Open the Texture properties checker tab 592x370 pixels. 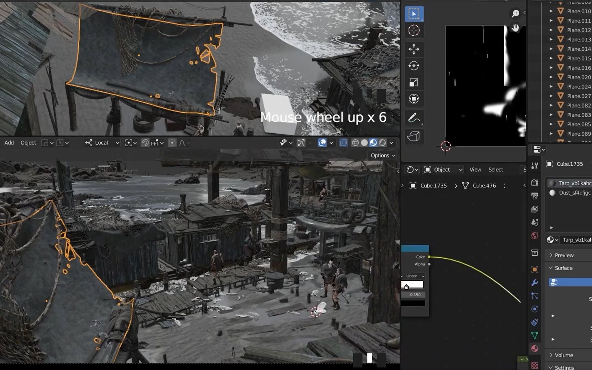534,365
